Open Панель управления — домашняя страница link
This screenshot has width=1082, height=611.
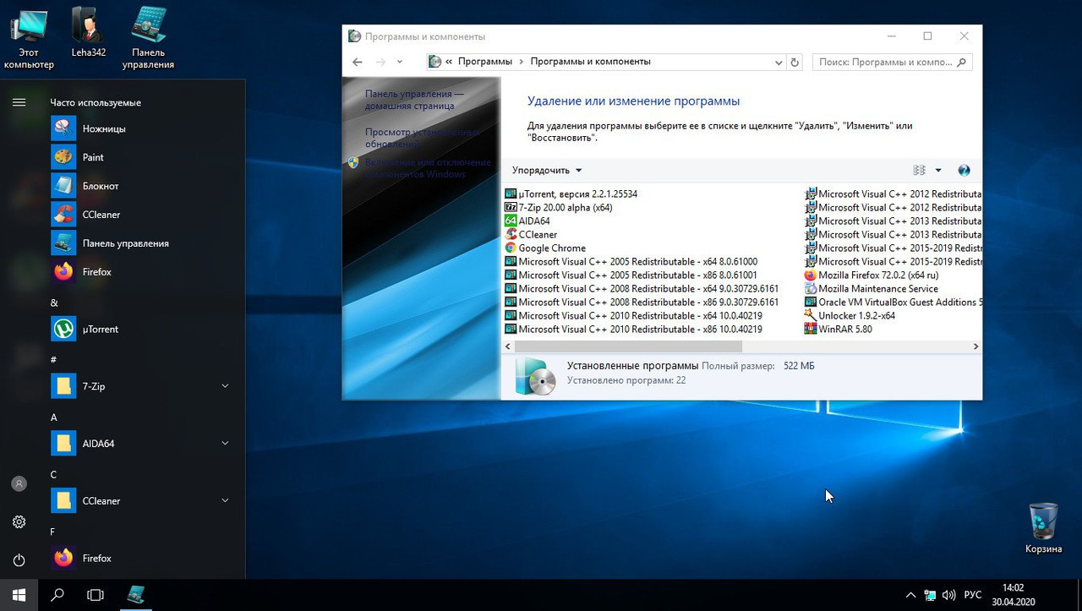click(414, 100)
